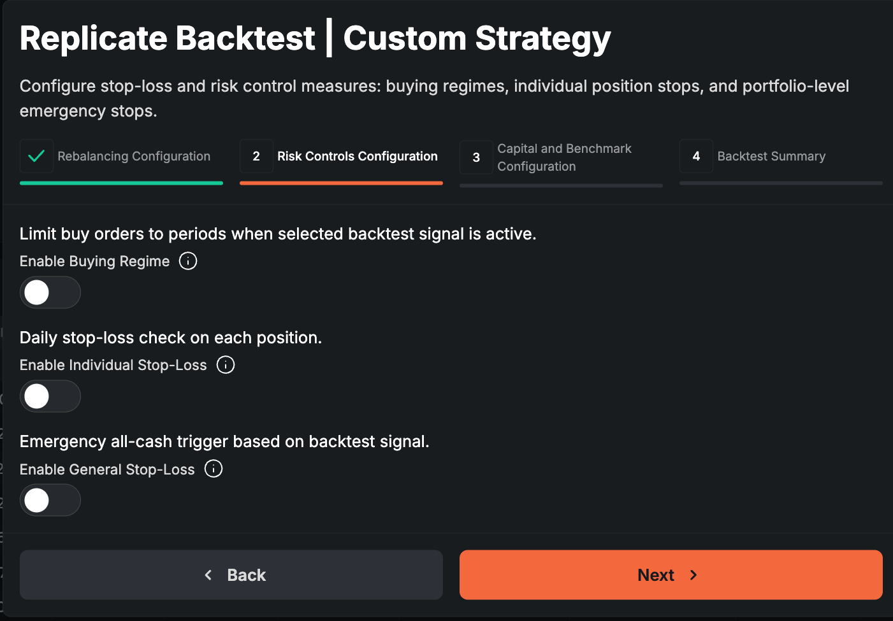Go to Rebalancing Configuration step
893x621 pixels.
pos(134,156)
